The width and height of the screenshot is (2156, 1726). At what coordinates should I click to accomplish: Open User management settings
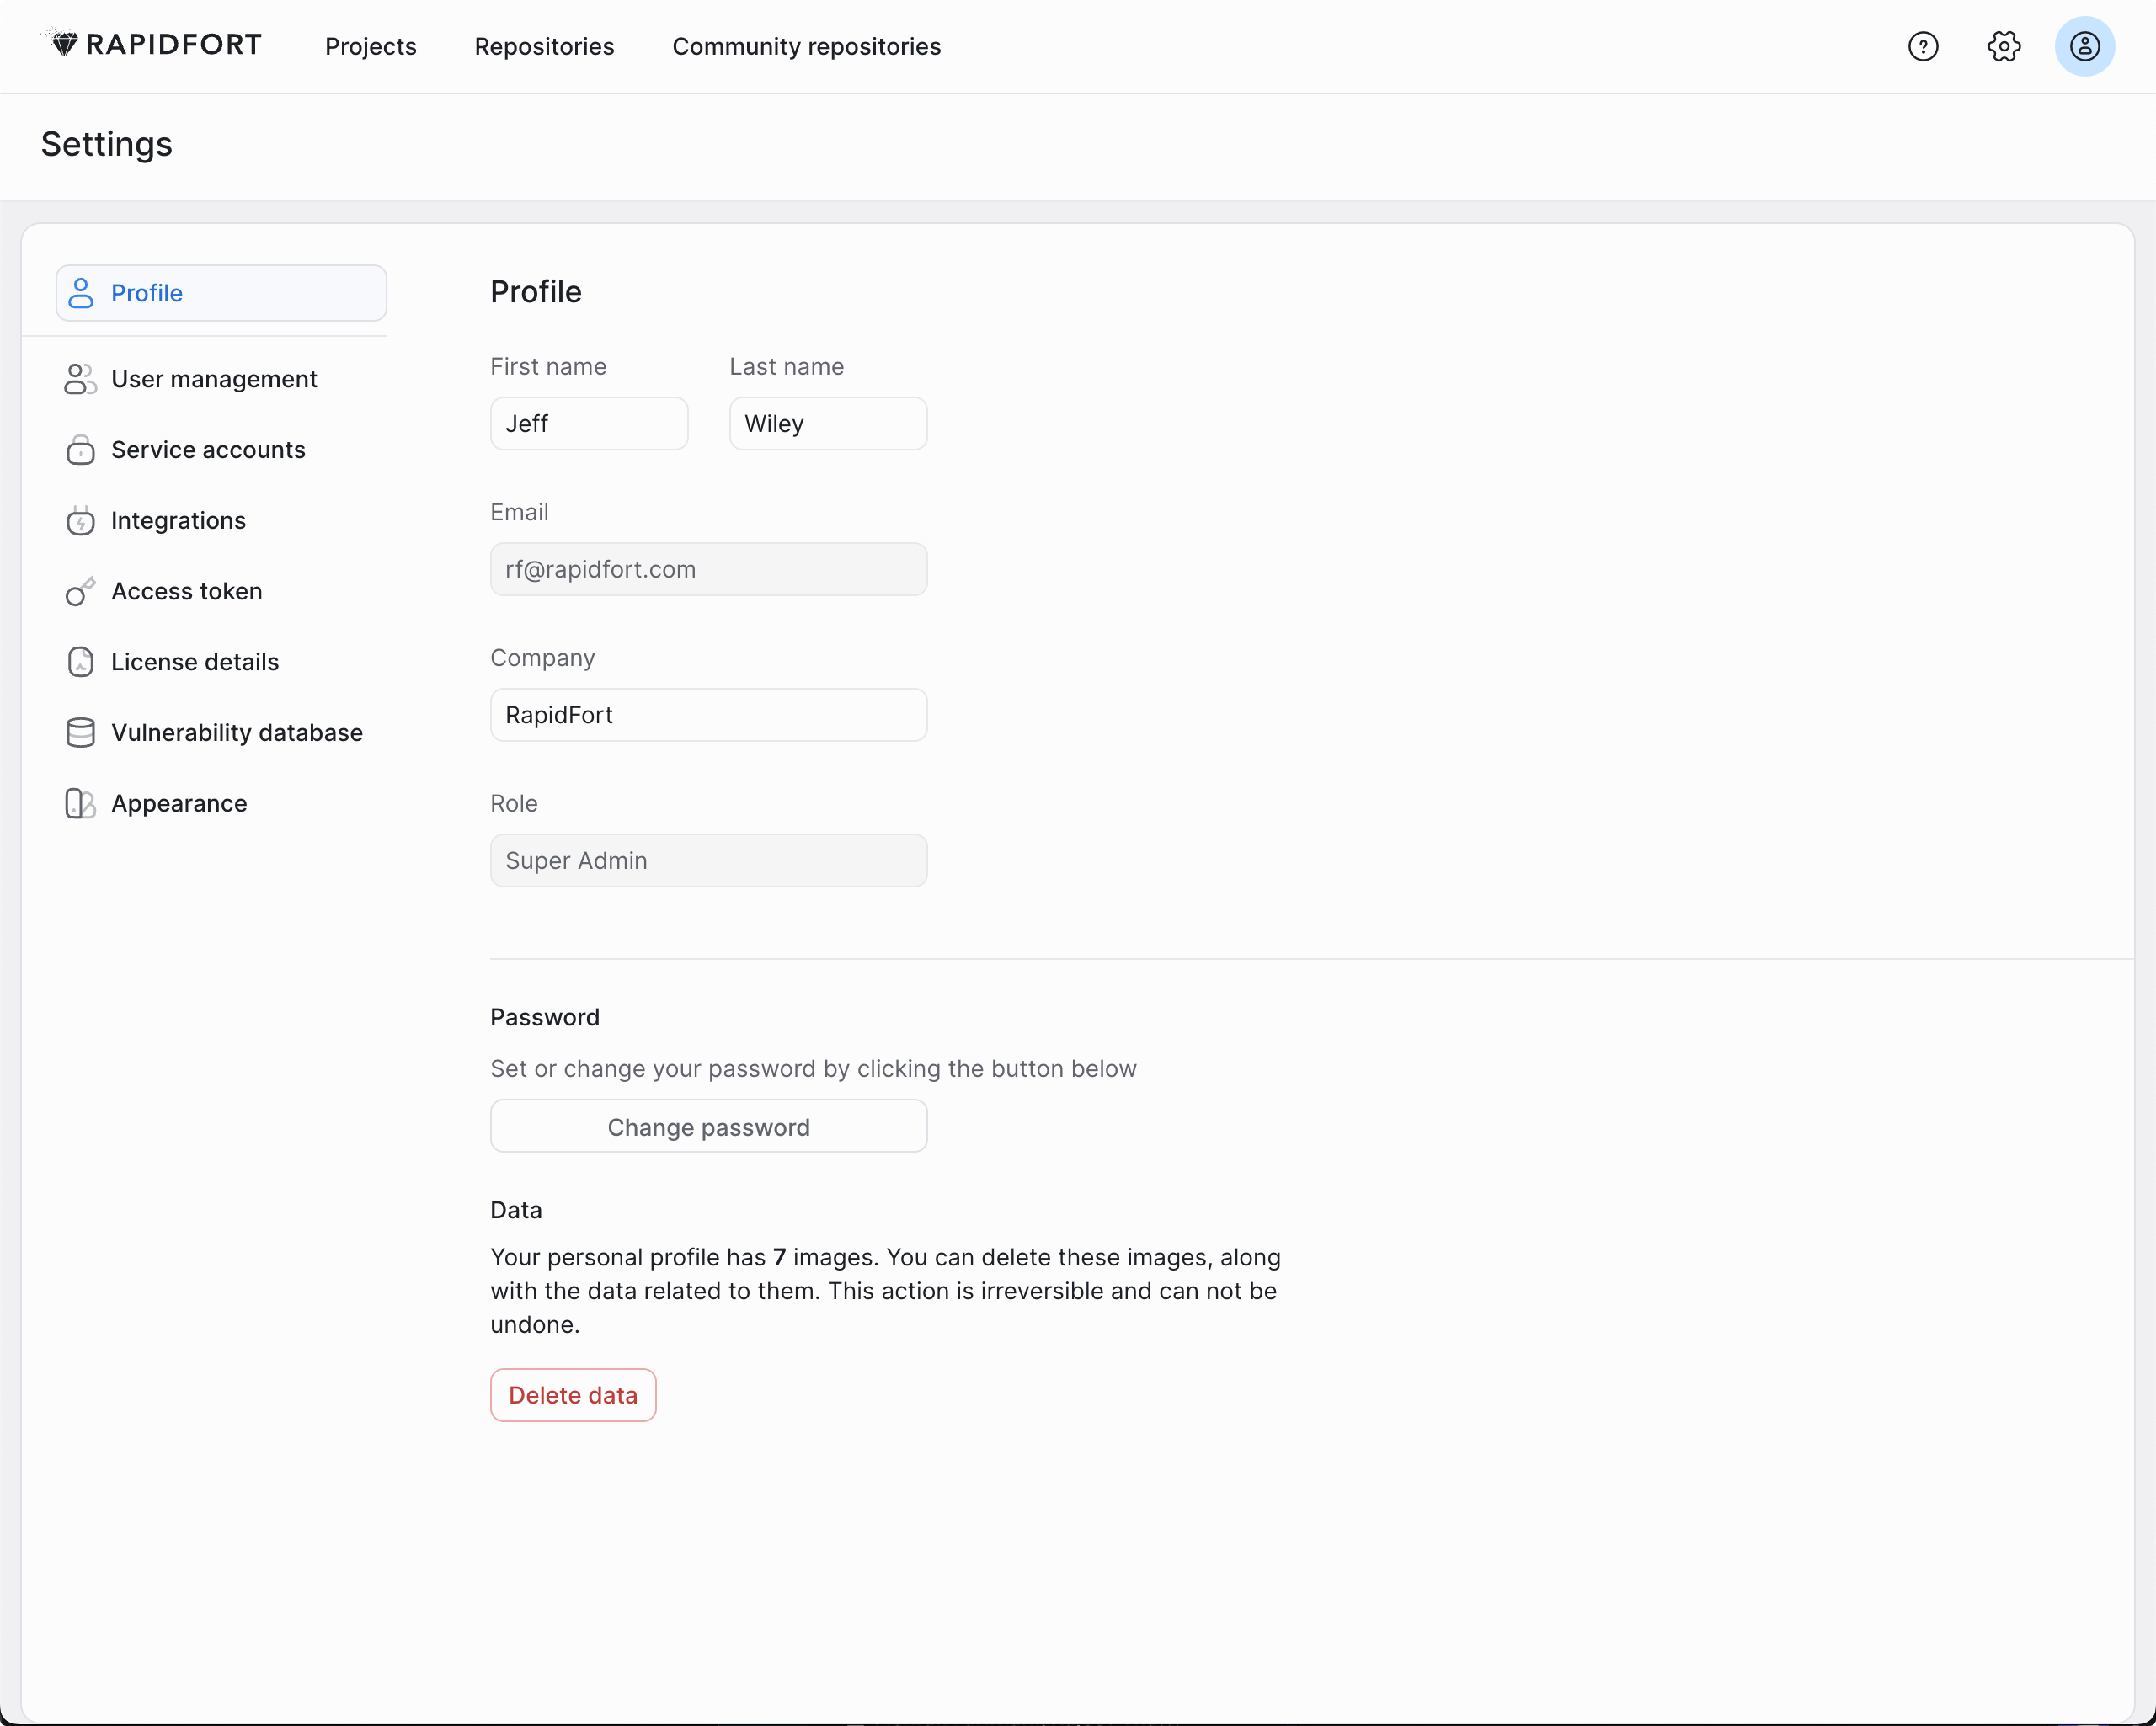[221, 379]
